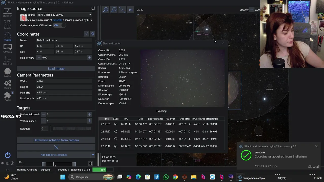The width and height of the screenshot is (324, 182).
Task: Follow the hips2fits link
Action: pyautogui.click(x=57, y=20)
